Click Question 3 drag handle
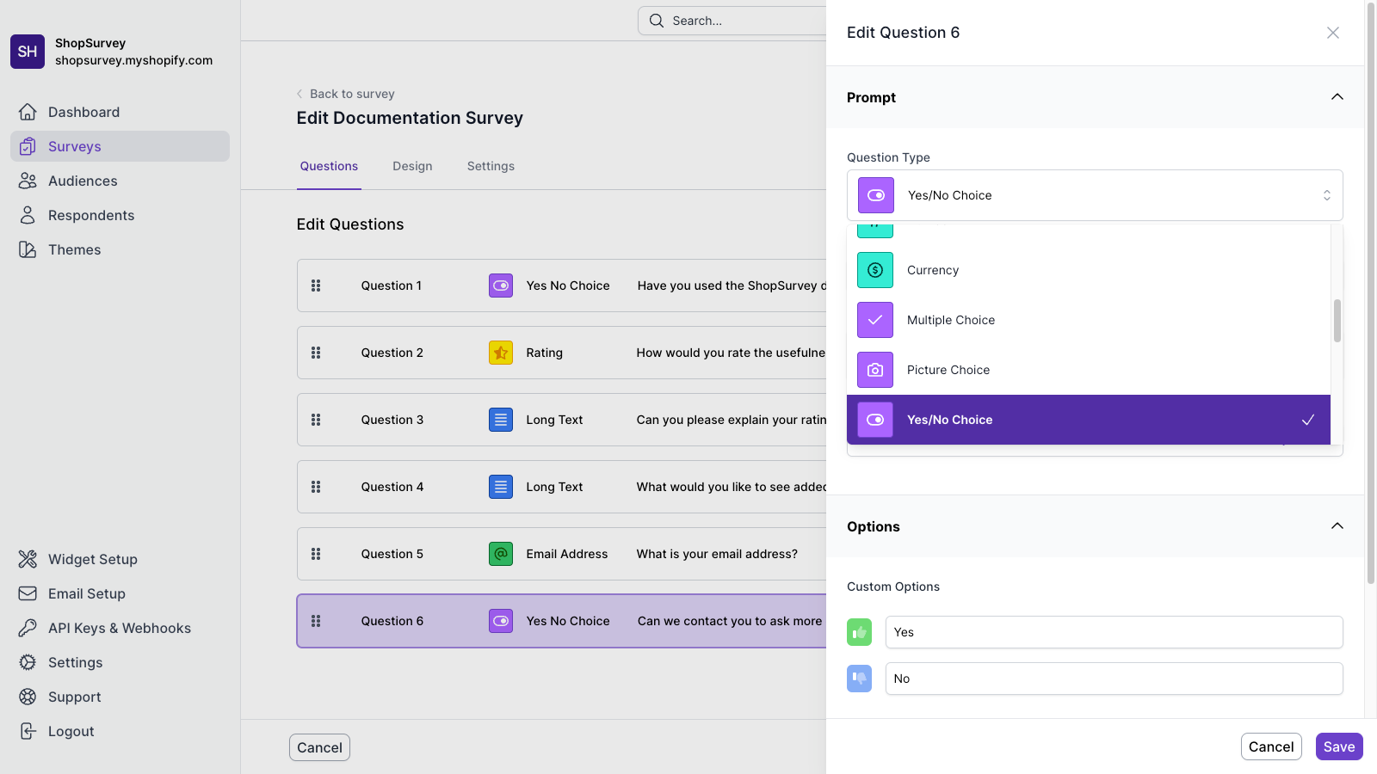This screenshot has width=1377, height=774. click(316, 420)
